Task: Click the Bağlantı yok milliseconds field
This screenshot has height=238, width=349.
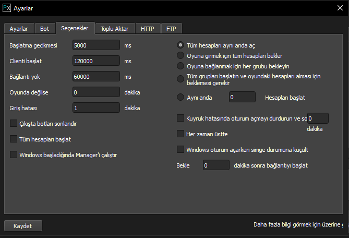Action: tap(97, 77)
